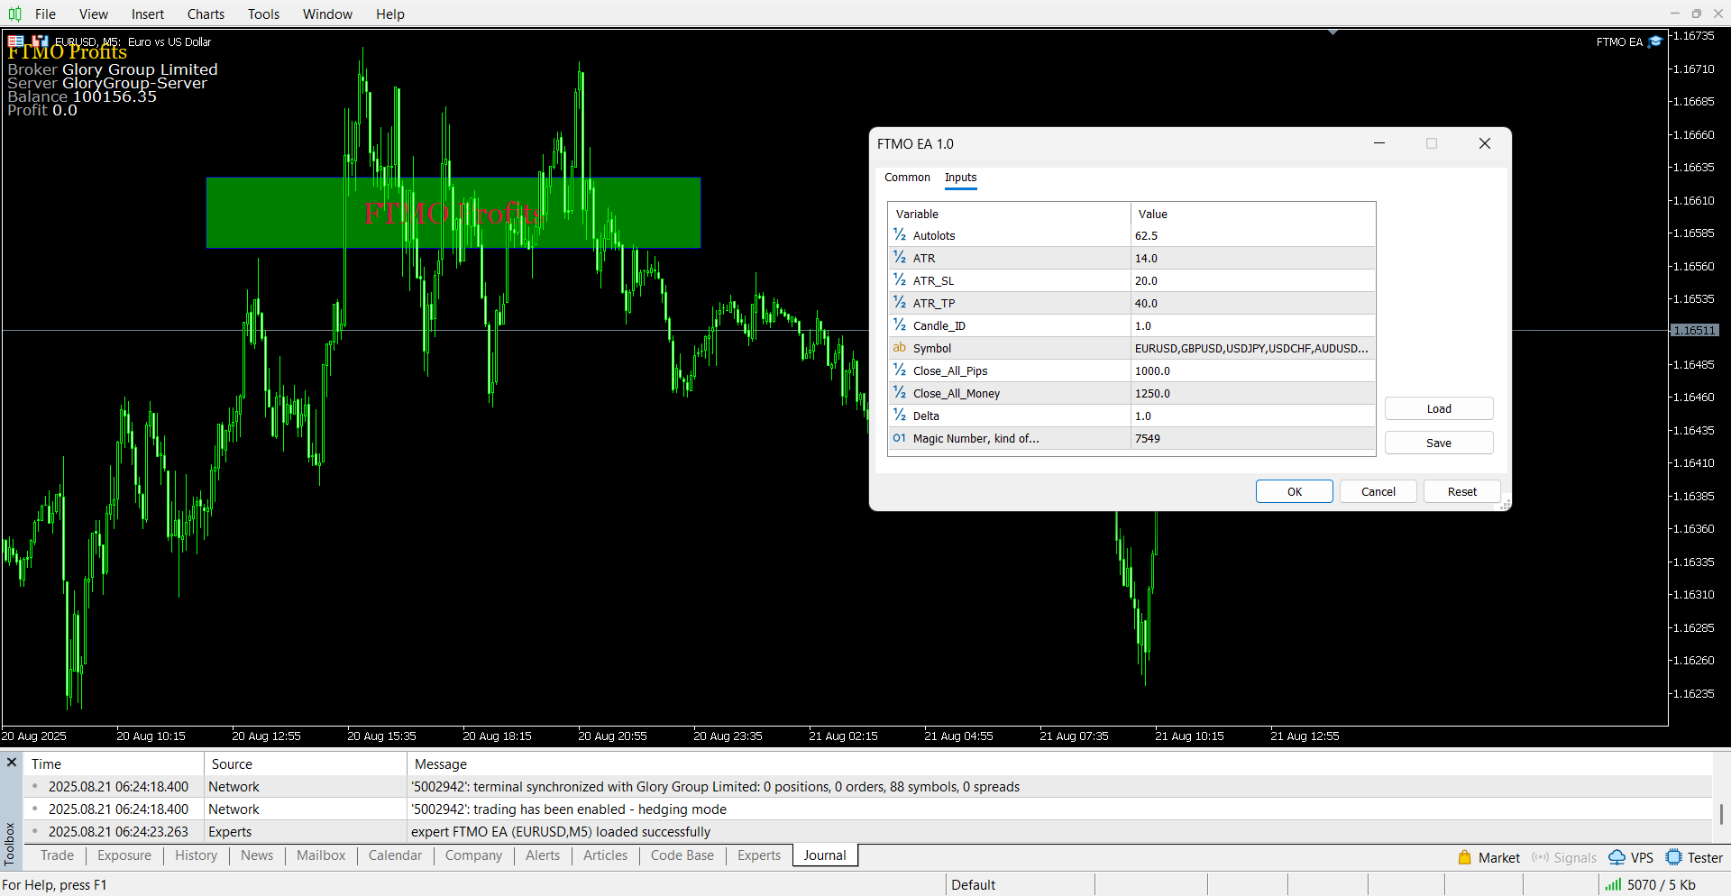Viewport: 1731px width, 896px height.
Task: Click the ATR_SL variable type icon
Action: point(900,279)
